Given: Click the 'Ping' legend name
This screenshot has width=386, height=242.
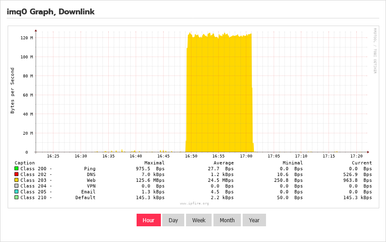Looking at the screenshot, I should pyautogui.click(x=89, y=169).
